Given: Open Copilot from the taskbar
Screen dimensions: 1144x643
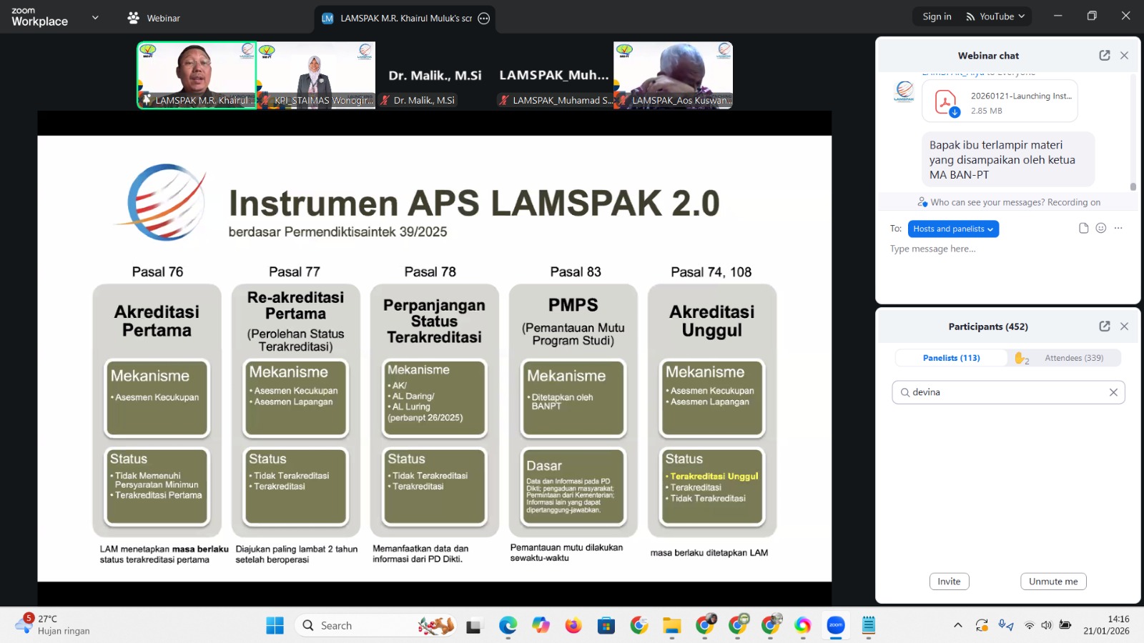Looking at the screenshot, I should (541, 626).
